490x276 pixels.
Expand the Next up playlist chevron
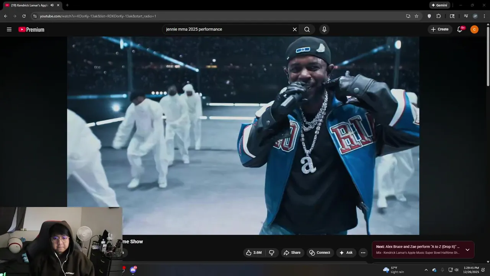pos(467,250)
